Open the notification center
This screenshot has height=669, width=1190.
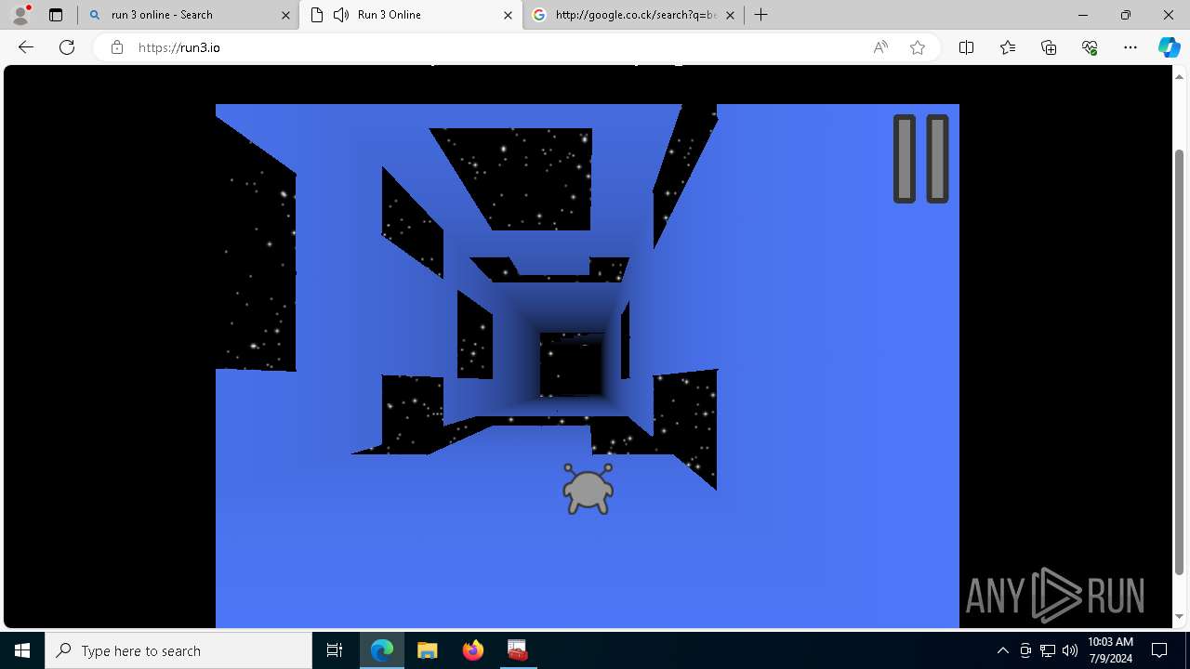coord(1160,650)
